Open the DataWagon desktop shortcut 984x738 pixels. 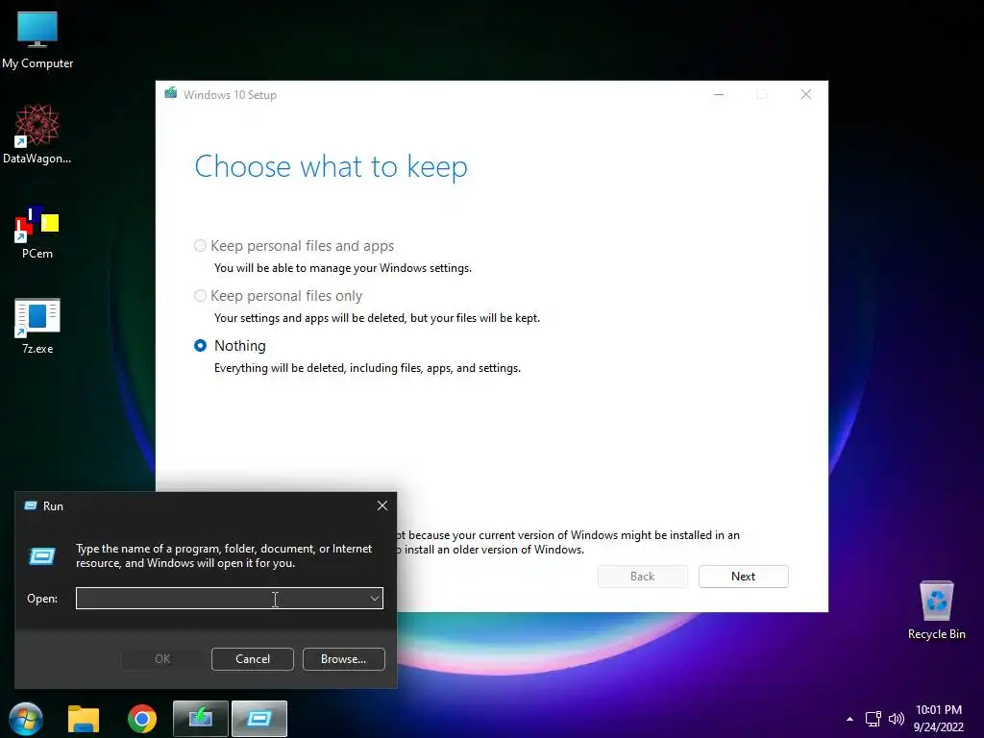tap(37, 135)
